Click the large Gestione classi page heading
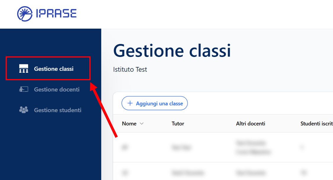The height and width of the screenshot is (180, 333). [172, 50]
